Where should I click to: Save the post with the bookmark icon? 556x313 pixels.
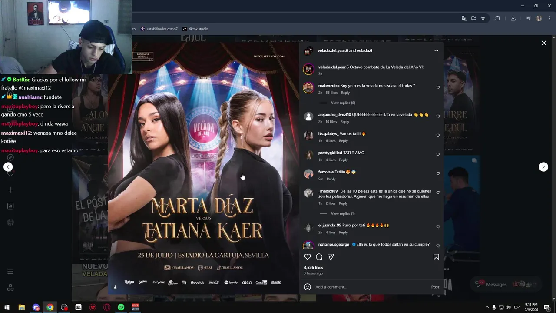point(436,257)
